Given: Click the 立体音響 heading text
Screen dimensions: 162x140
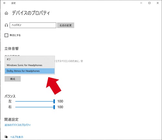Looking at the screenshot, I should [11, 49].
